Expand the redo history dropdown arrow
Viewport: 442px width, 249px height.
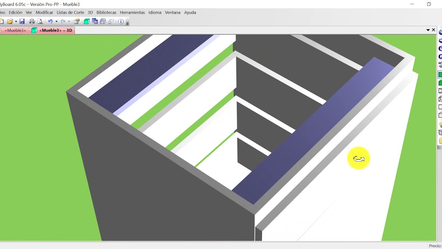pos(69,21)
